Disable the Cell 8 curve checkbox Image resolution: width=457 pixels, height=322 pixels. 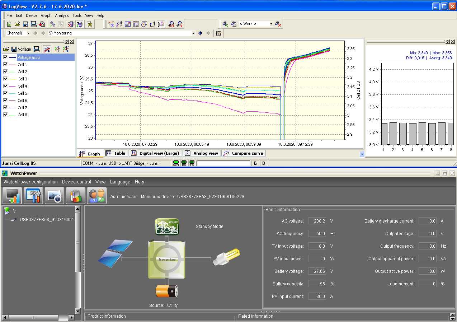coord(5,115)
